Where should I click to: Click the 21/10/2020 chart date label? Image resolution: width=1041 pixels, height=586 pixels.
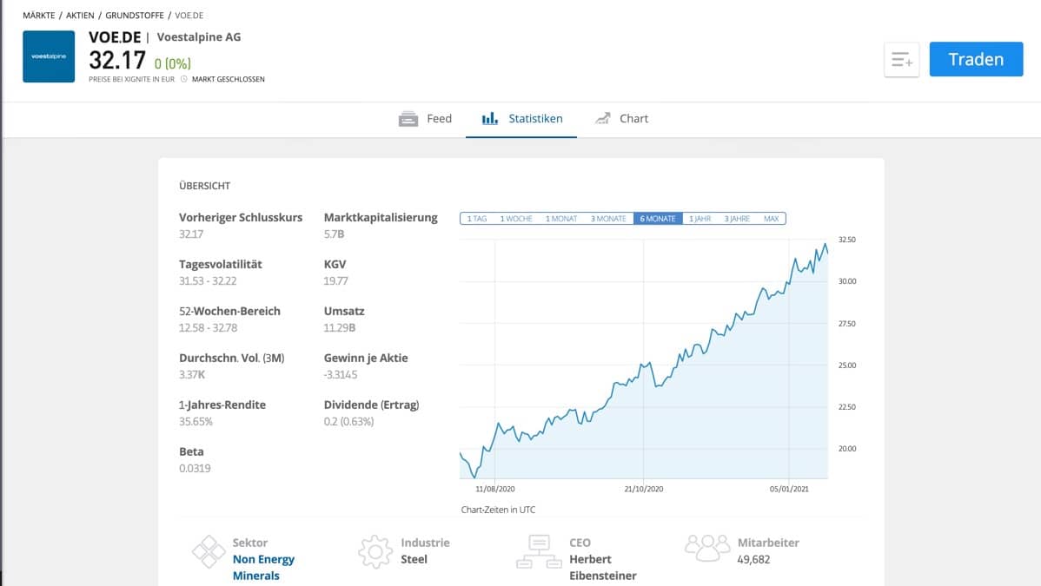(x=643, y=489)
